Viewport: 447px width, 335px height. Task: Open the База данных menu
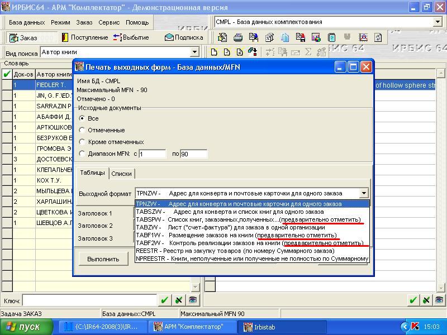tap(27, 22)
